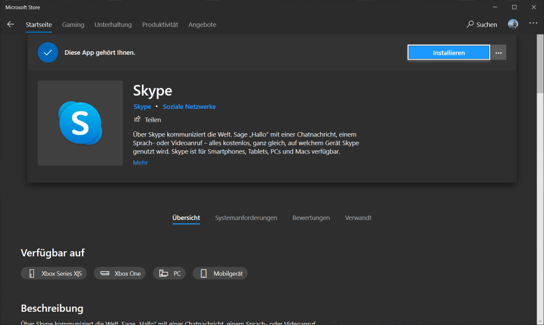The image size is (544, 325).
Task: Switch to the Gaming tab
Action: 73,24
